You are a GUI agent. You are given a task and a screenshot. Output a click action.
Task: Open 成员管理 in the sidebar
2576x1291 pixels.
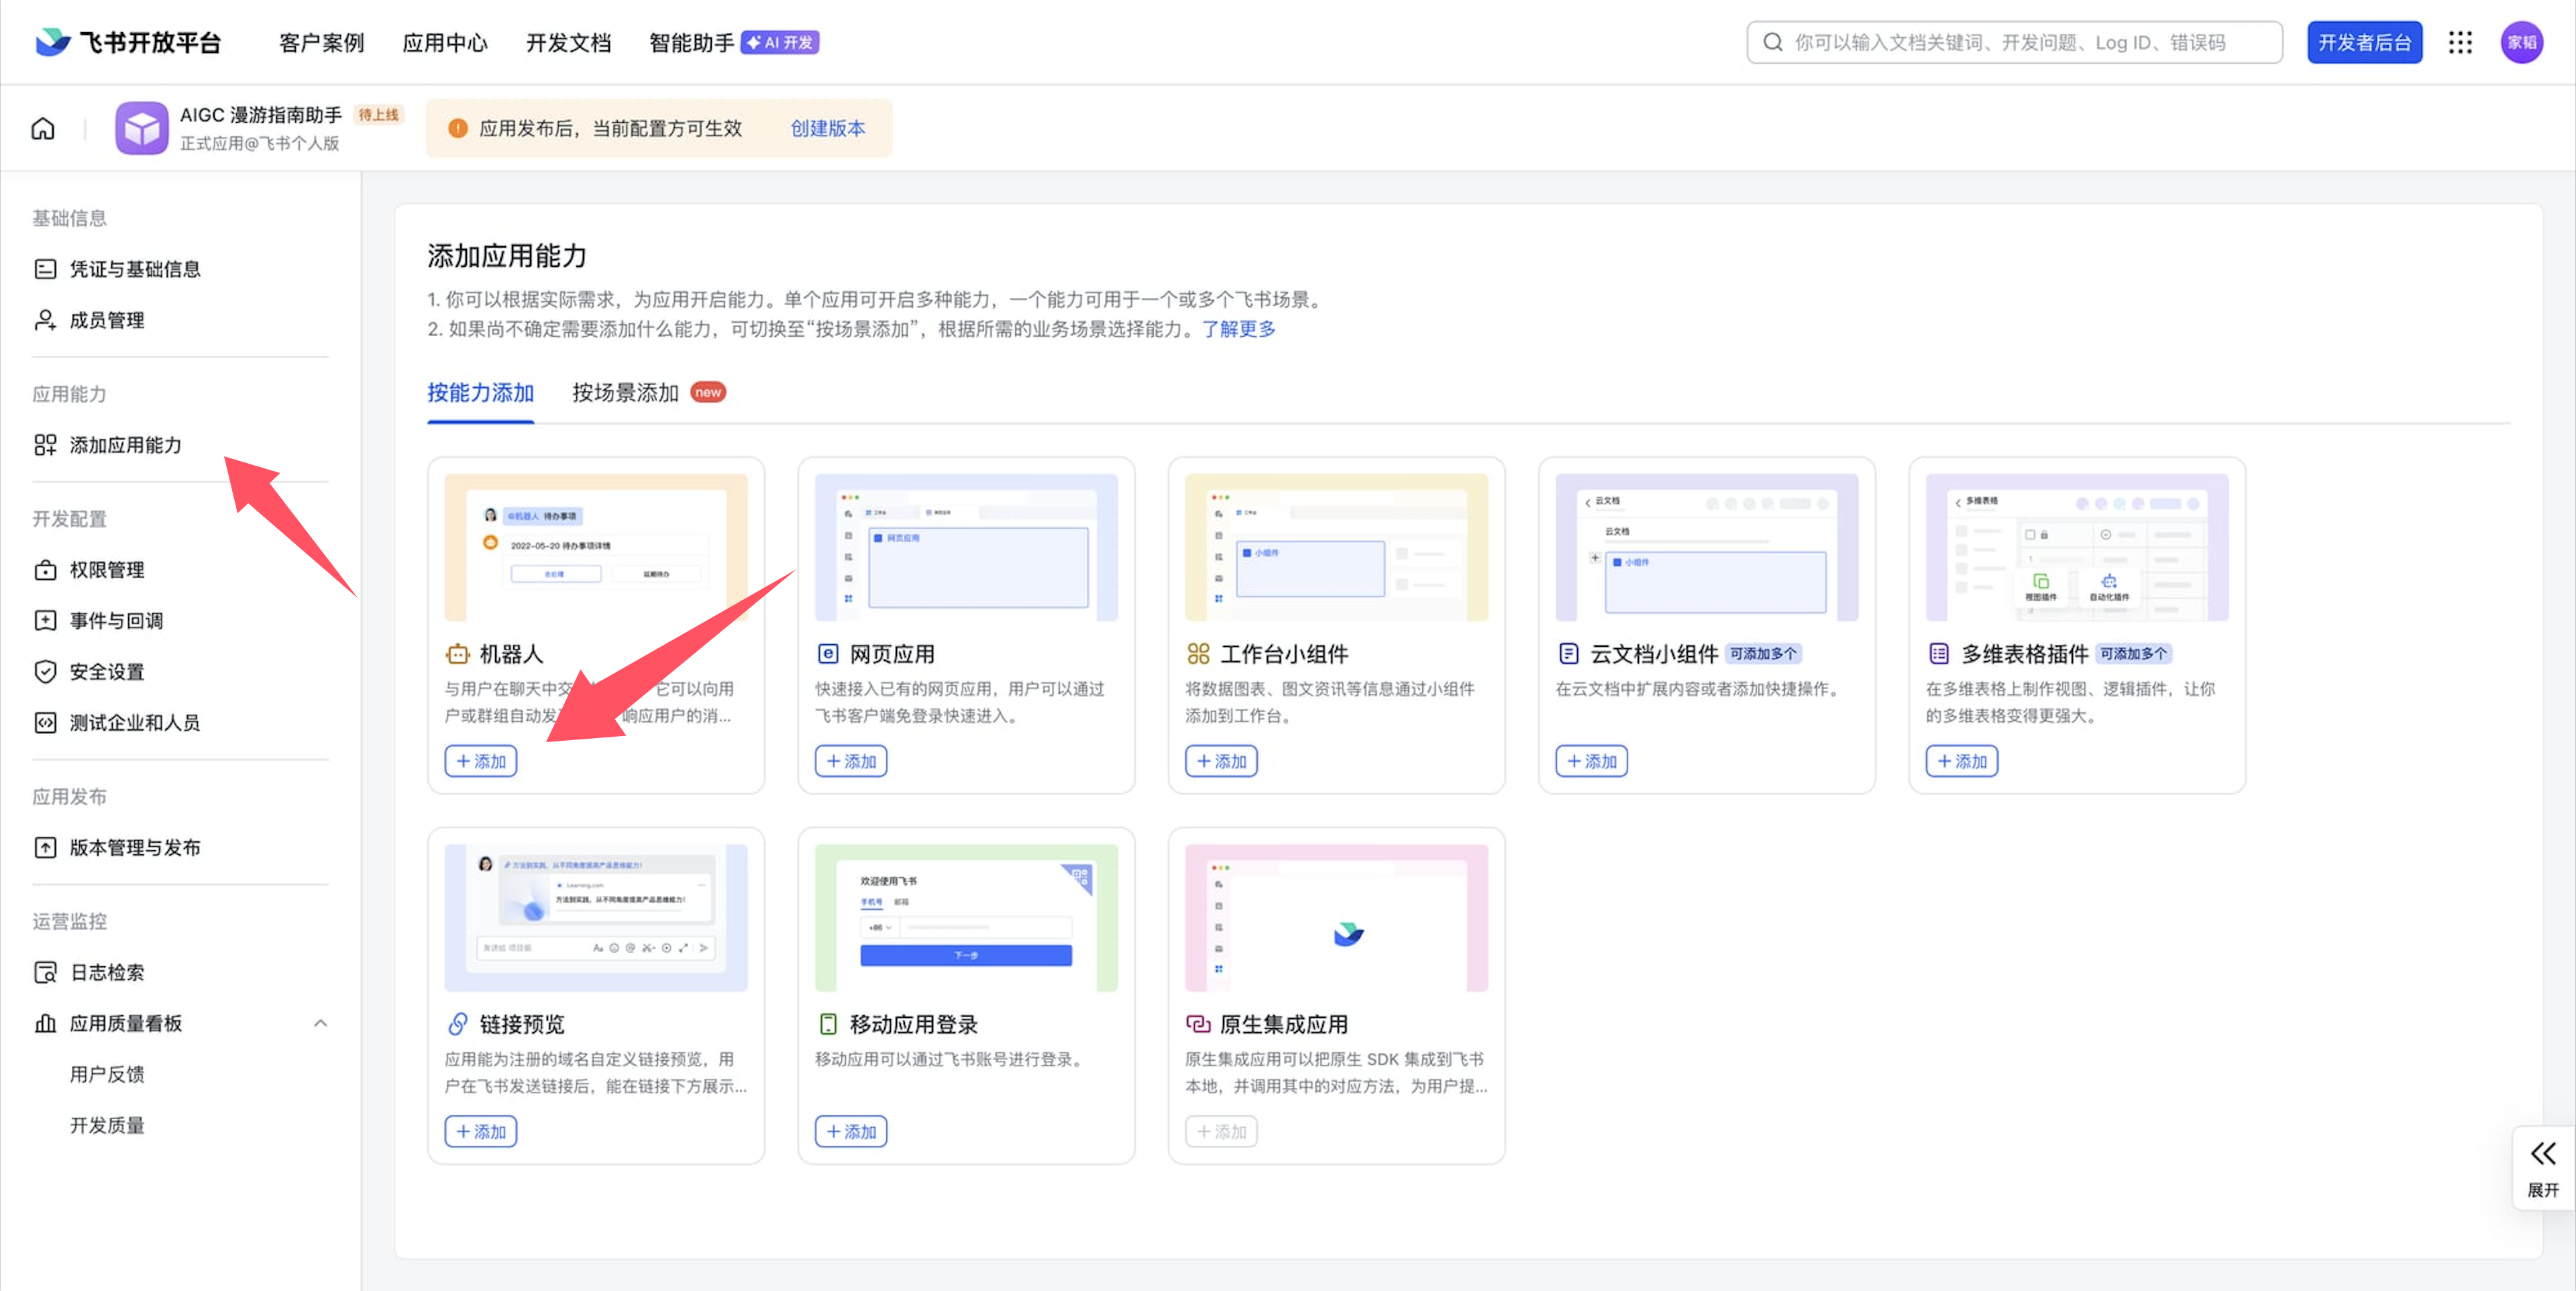click(x=106, y=320)
